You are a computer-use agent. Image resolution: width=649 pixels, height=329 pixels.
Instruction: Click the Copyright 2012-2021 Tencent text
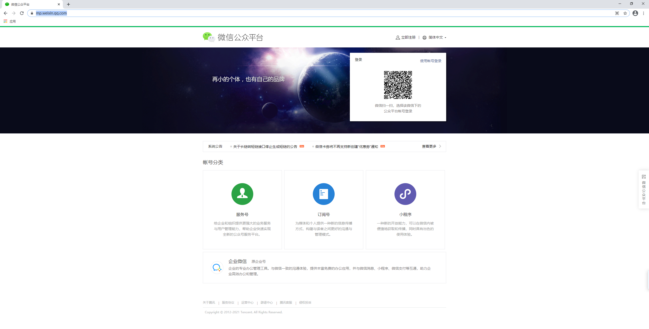(x=243, y=312)
